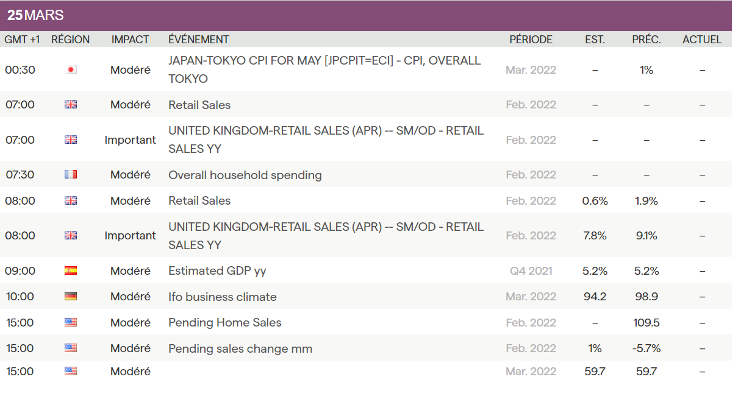Click UK flag in 08:00 Modéré Retail Sales row
This screenshot has height=399, width=741.
tap(71, 200)
